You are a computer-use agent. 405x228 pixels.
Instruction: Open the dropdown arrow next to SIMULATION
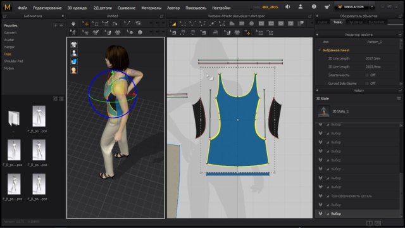[372, 7]
